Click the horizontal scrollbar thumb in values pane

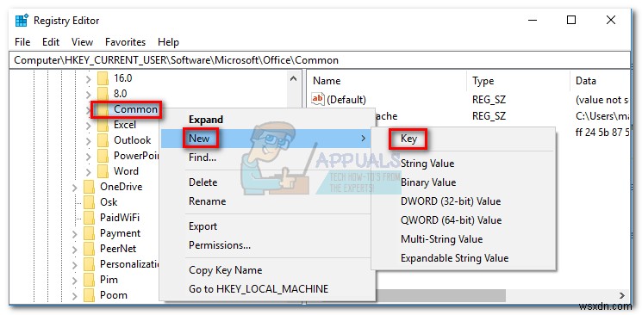point(441,295)
